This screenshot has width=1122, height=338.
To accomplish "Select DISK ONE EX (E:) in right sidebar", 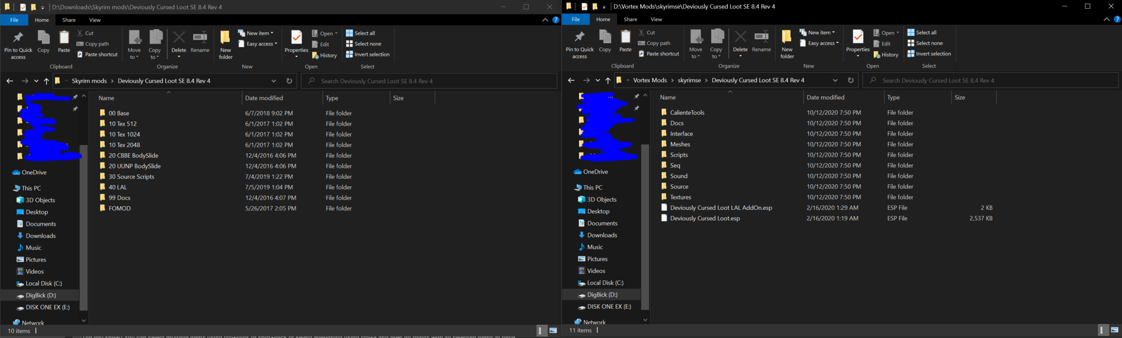I will click(609, 307).
